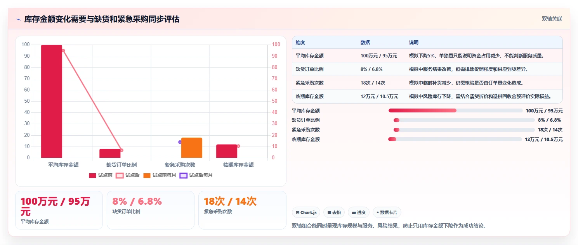Toggle the 试点后每月 legend series
This screenshot has width=578, height=245.
click(196, 175)
